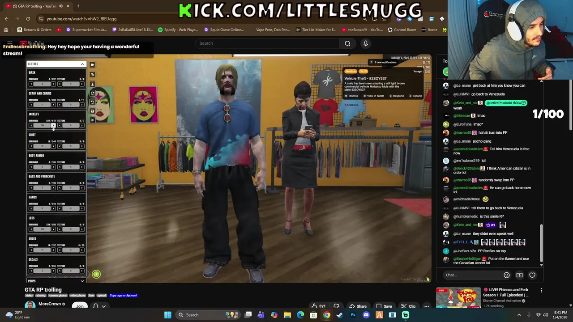Click the save disk icon beside Clothes panel
This screenshot has height=322, width=573.
[x=92, y=111]
